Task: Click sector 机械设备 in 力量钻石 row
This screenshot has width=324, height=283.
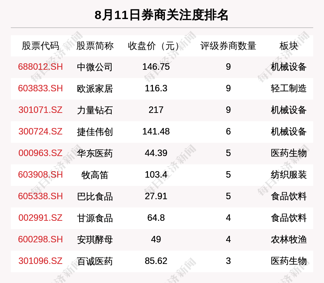Action: coord(289,110)
